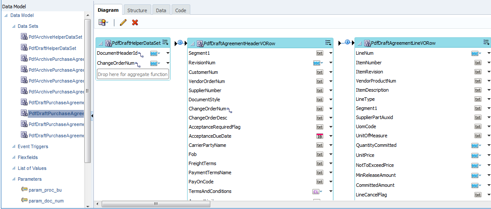Click text type icon for ItemNumber
The image size is (491, 209).
(x=478, y=63)
